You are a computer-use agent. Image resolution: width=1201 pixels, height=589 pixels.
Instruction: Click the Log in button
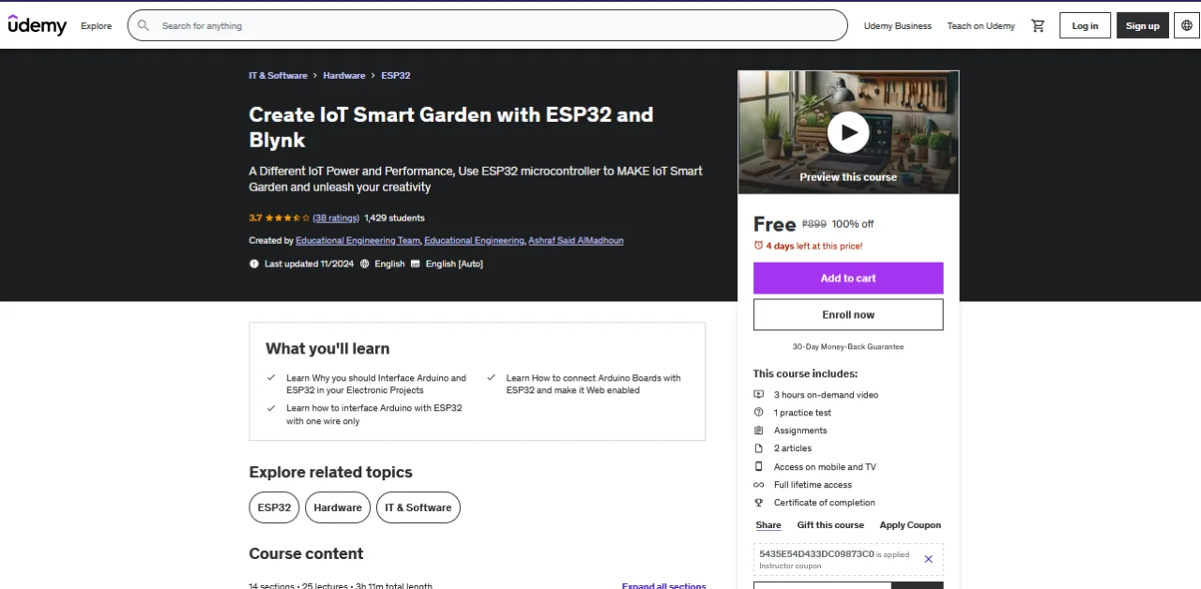1086,25
